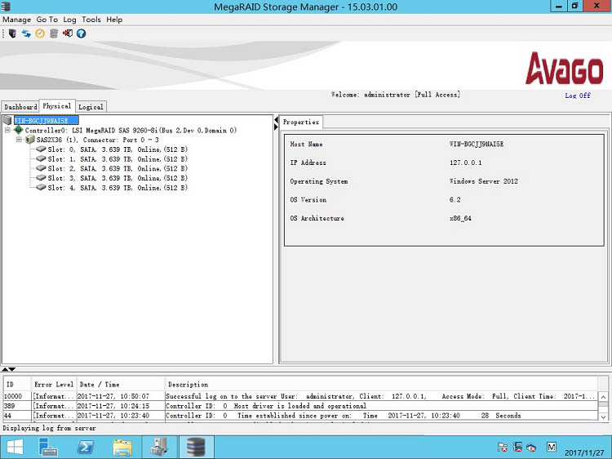Select SAS2X36 (1) Connector Port 0 - 3
This screenshot has height=459, width=612.
pos(98,140)
